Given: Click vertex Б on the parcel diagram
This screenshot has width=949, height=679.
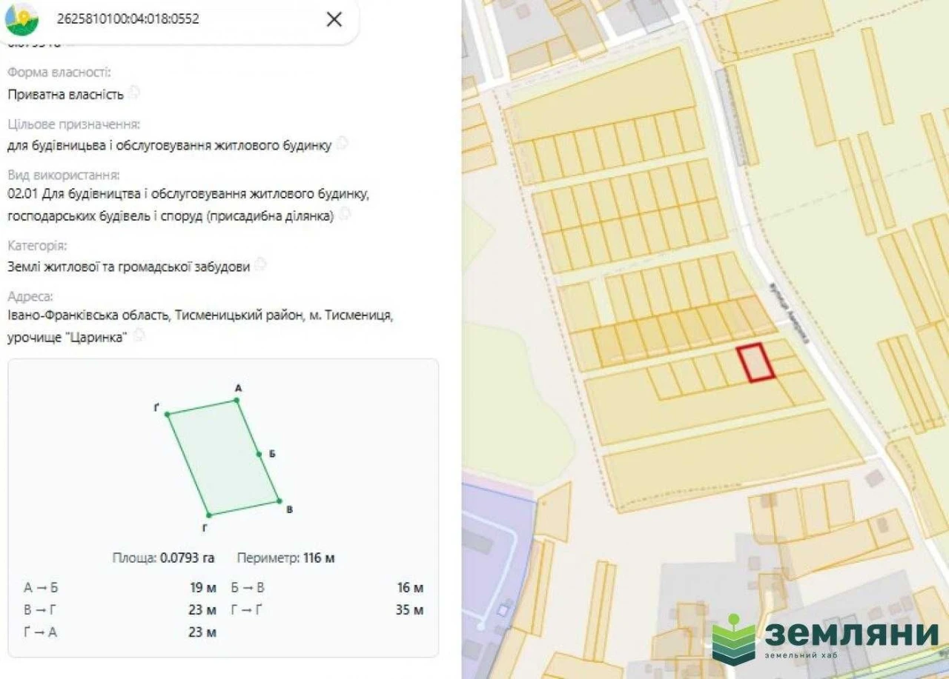Looking at the screenshot, I should coord(259,454).
